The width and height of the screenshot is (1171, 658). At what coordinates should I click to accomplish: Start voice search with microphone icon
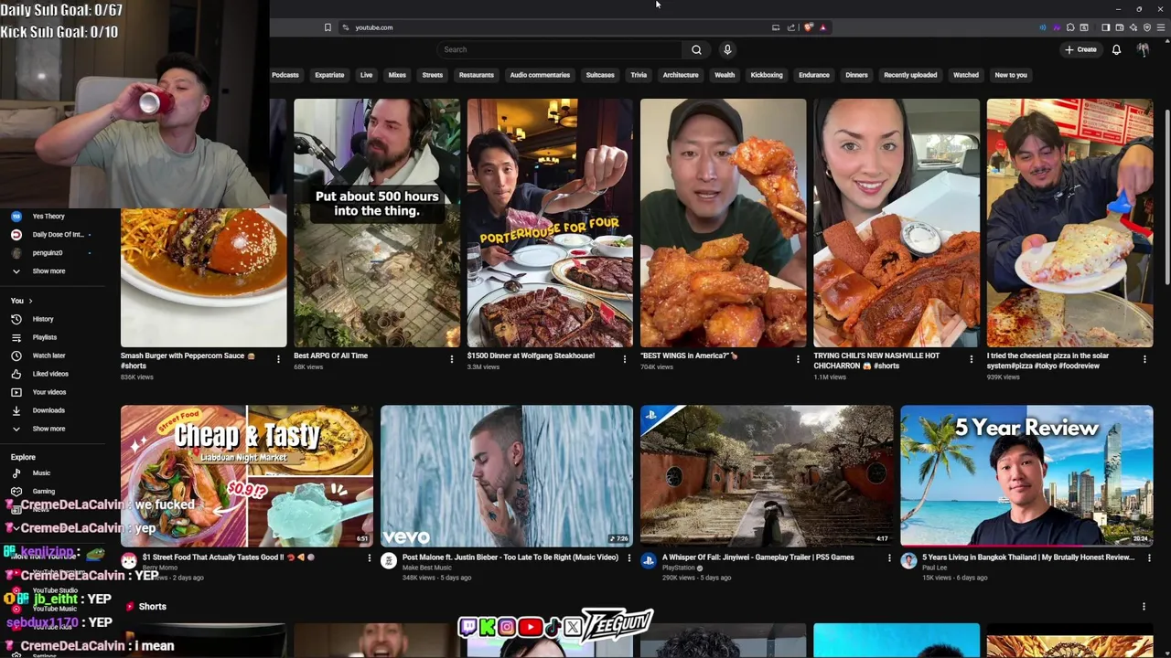(727, 49)
